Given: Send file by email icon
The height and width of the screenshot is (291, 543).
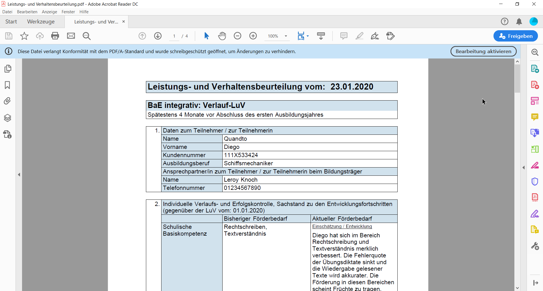Looking at the screenshot, I should click(x=71, y=36).
